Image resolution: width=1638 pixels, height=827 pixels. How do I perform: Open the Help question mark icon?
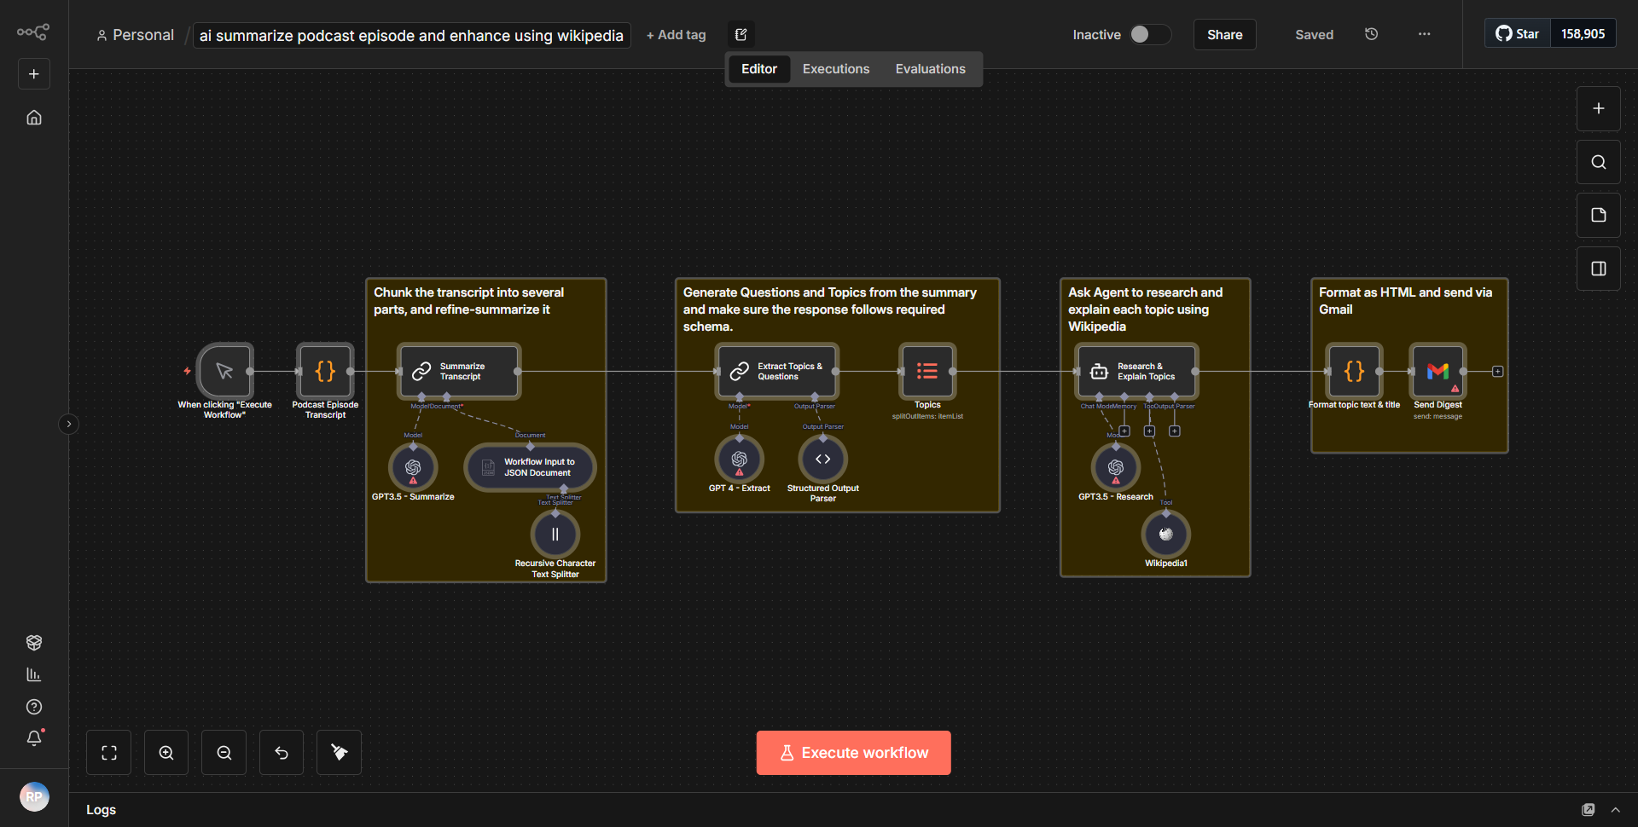pyautogui.click(x=34, y=707)
